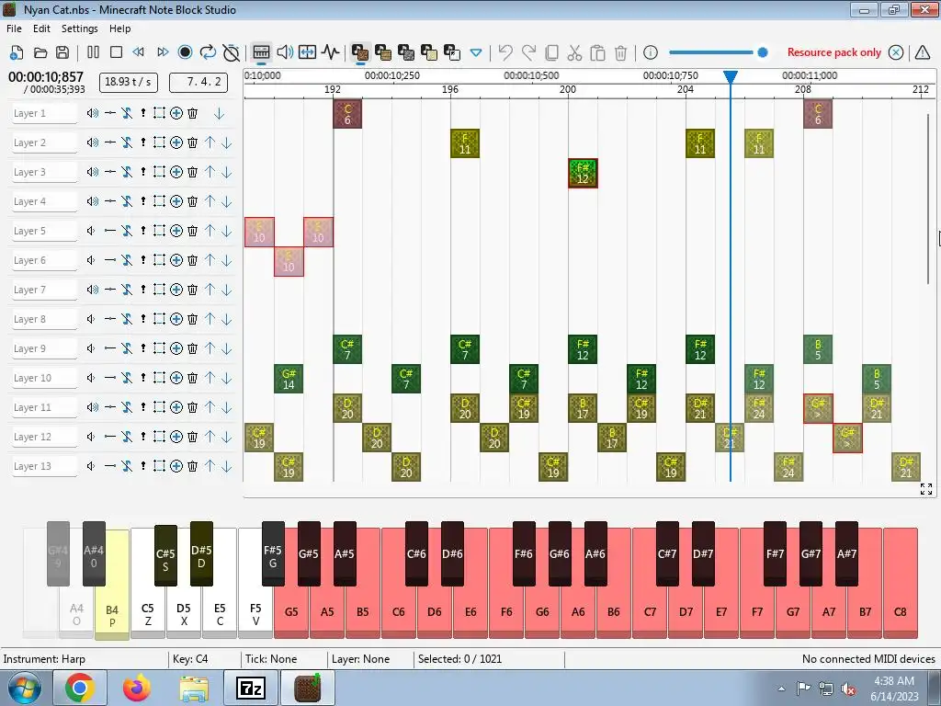Image resolution: width=941 pixels, height=706 pixels.
Task: Click the Layer 1 name field
Action: [x=44, y=113]
